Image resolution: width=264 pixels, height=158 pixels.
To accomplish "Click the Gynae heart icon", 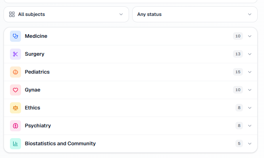I will coord(15,90).
